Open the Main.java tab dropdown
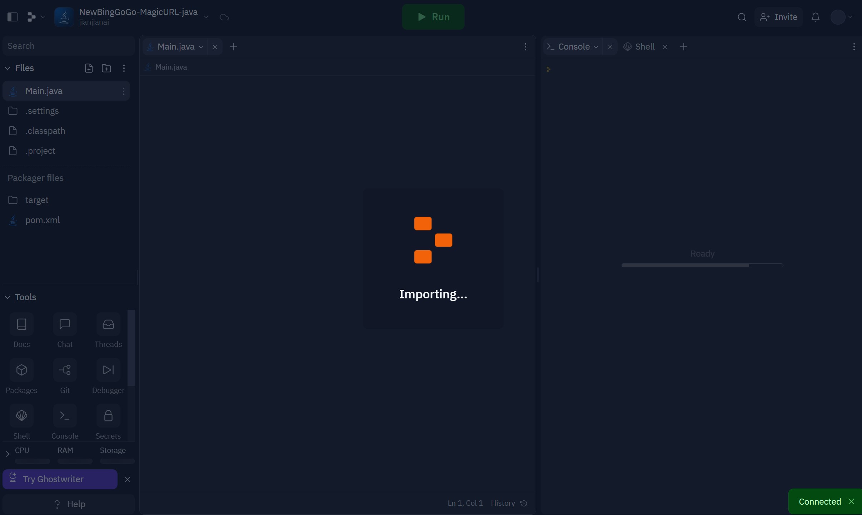The image size is (862, 515). tap(201, 47)
